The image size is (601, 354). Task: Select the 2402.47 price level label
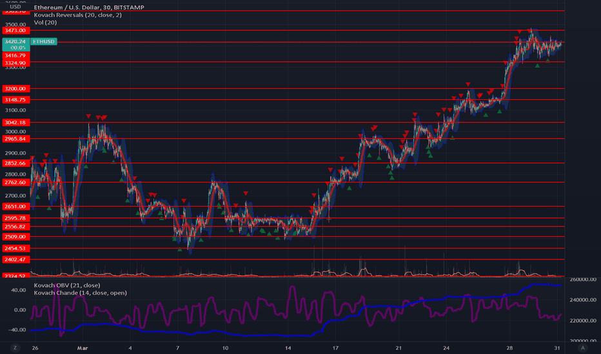15,259
